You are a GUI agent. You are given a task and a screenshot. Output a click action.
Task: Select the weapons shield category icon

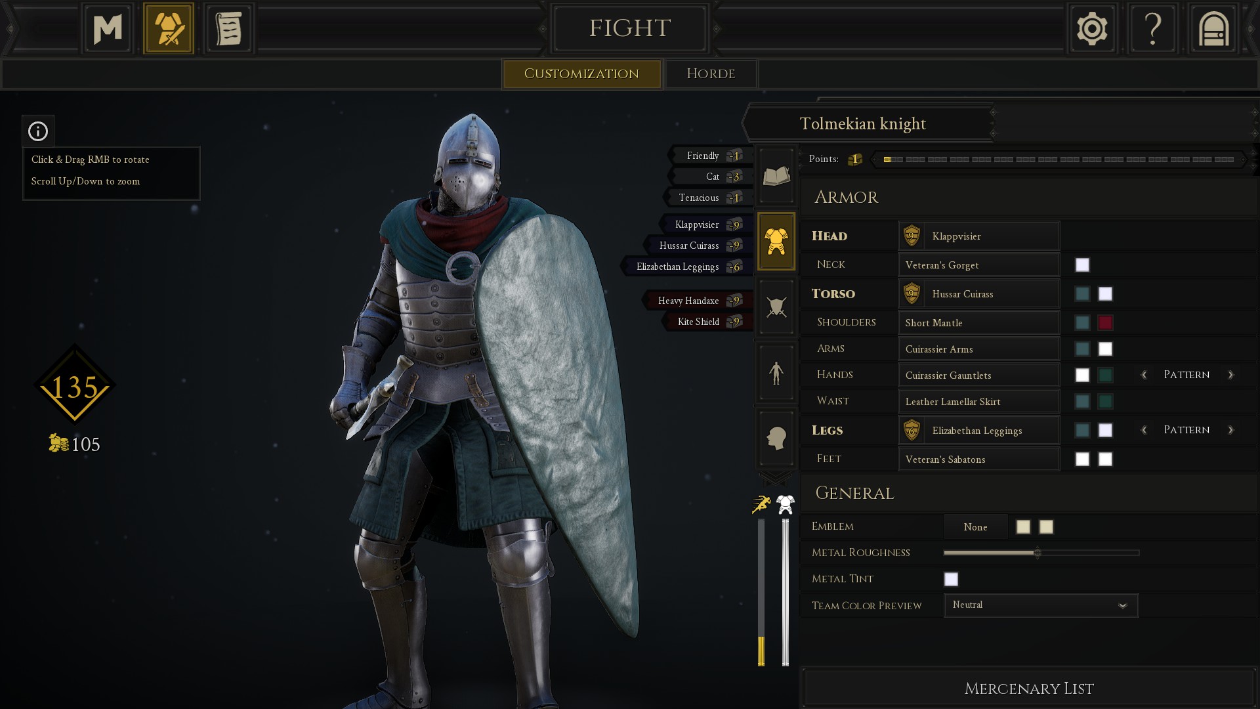tap(776, 307)
